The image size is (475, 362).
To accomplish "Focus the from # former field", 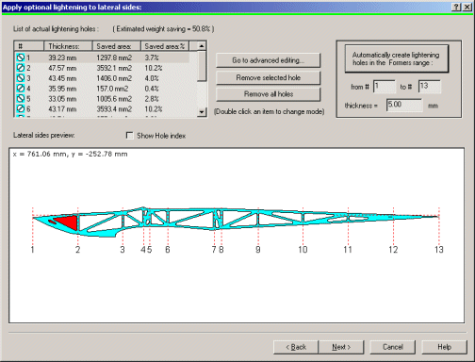I will tap(385, 87).
